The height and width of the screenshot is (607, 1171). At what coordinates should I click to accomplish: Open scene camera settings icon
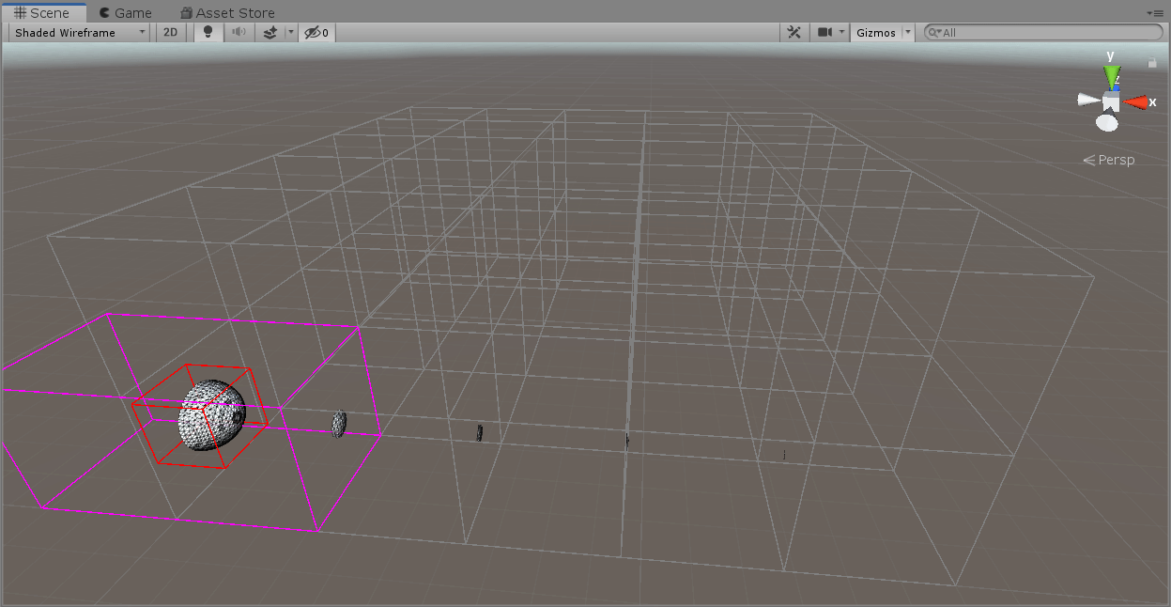pyautogui.click(x=825, y=32)
